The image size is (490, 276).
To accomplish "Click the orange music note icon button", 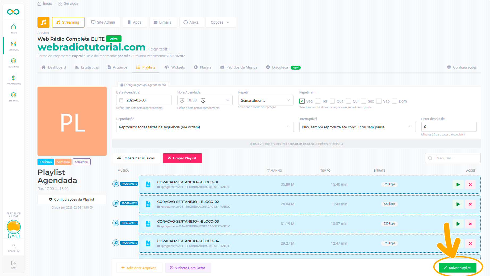I will tap(43, 22).
